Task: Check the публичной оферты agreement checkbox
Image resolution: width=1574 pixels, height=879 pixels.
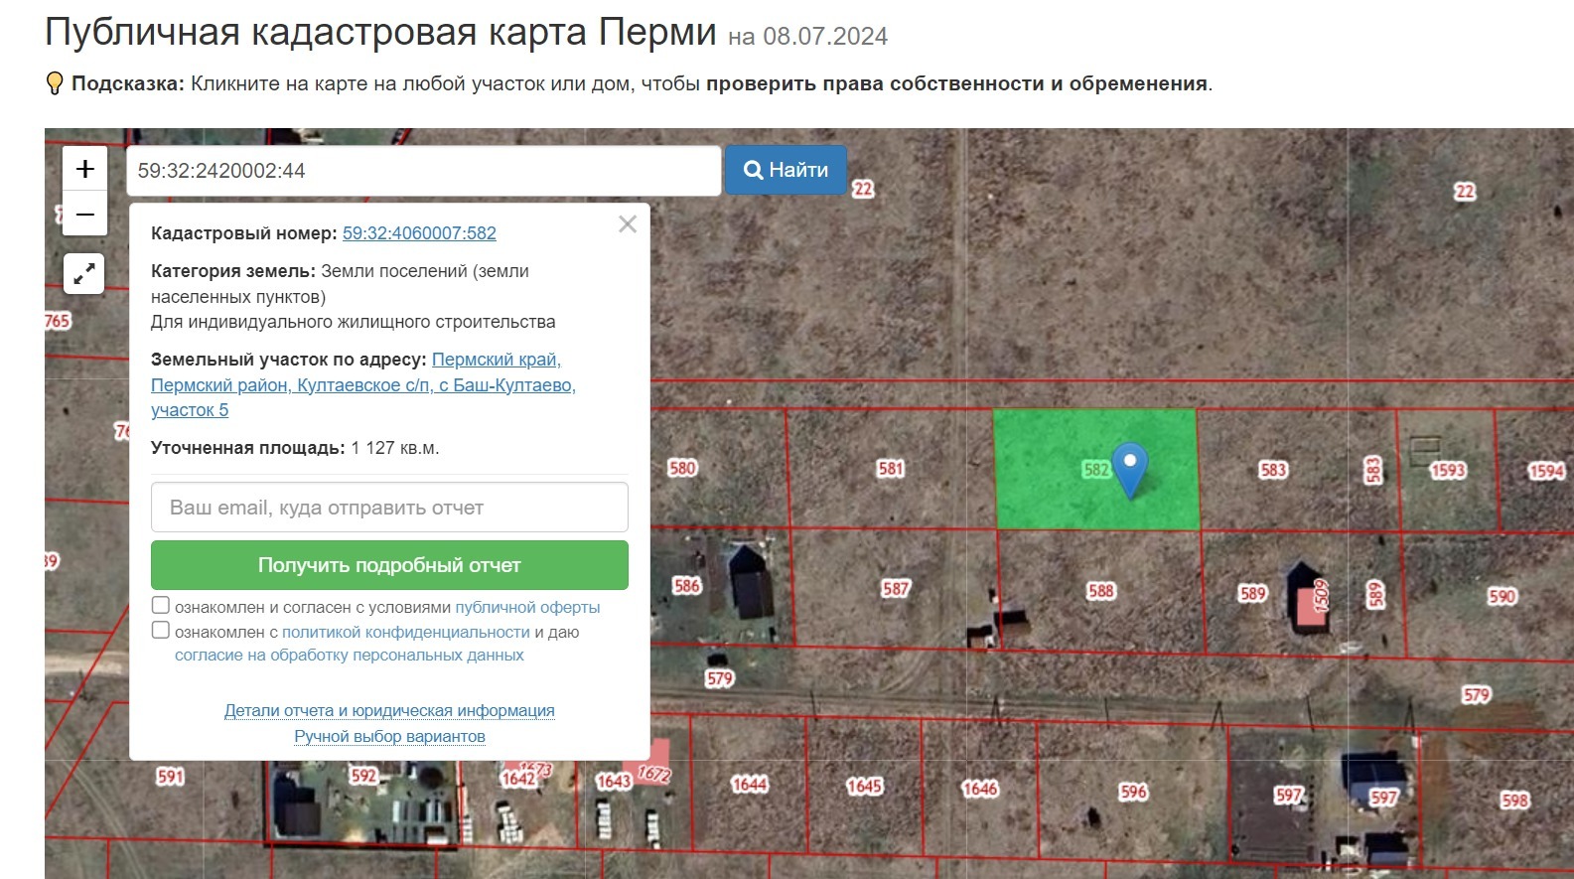Action: pyautogui.click(x=160, y=605)
